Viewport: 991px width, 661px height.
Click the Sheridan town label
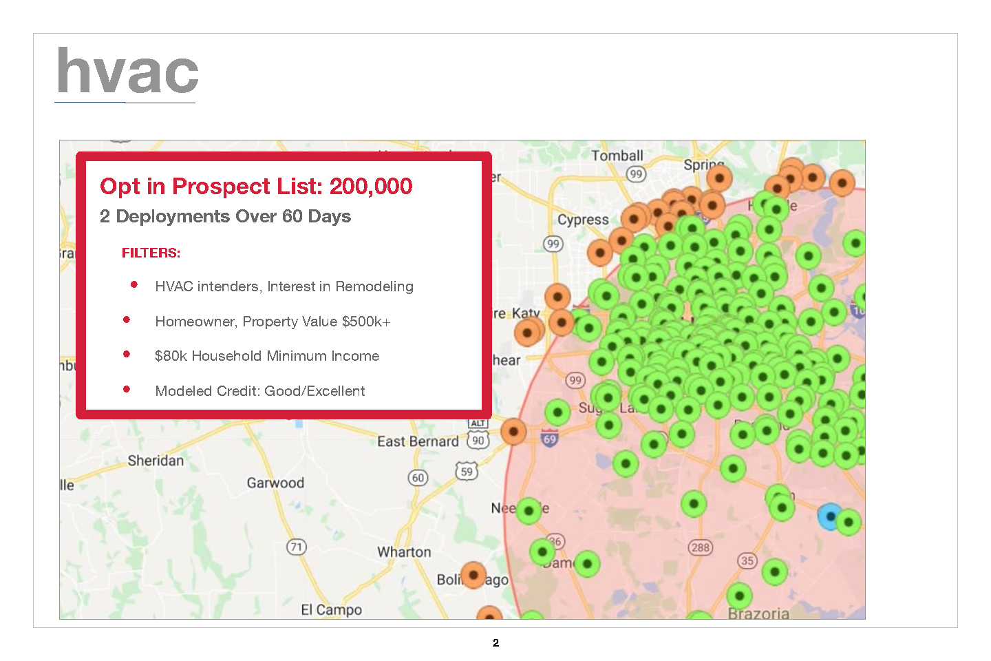pos(156,461)
